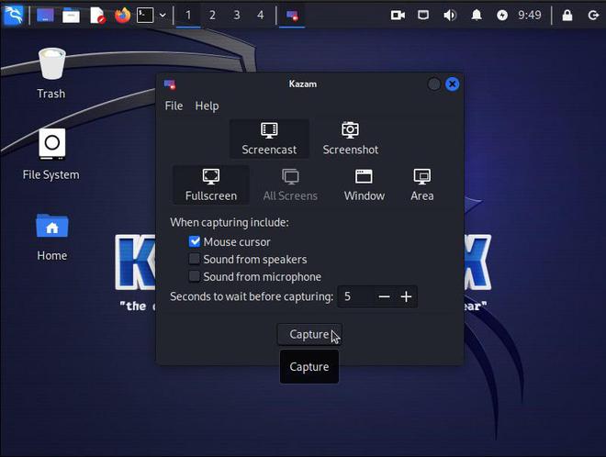Image resolution: width=606 pixels, height=457 pixels.
Task: Select the Kazam window button in the panel
Action: tap(292, 16)
